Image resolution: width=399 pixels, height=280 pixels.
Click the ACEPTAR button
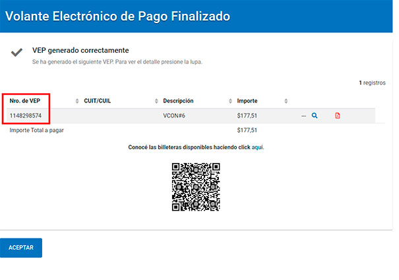pyautogui.click(x=21, y=248)
